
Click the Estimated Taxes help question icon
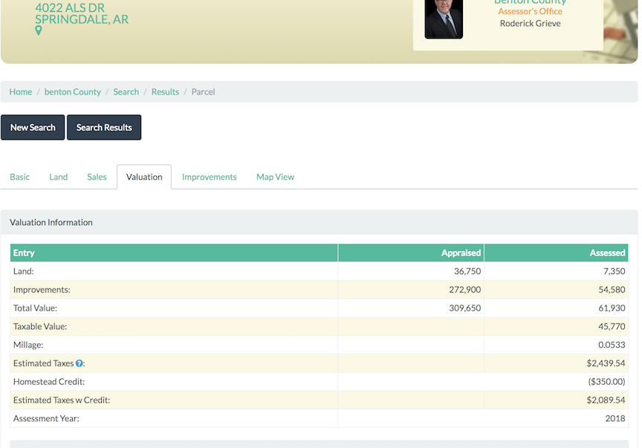(80, 363)
